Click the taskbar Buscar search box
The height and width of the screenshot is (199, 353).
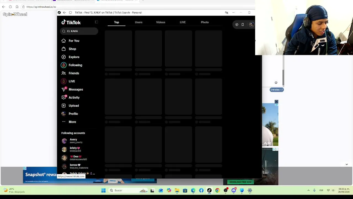128,190
